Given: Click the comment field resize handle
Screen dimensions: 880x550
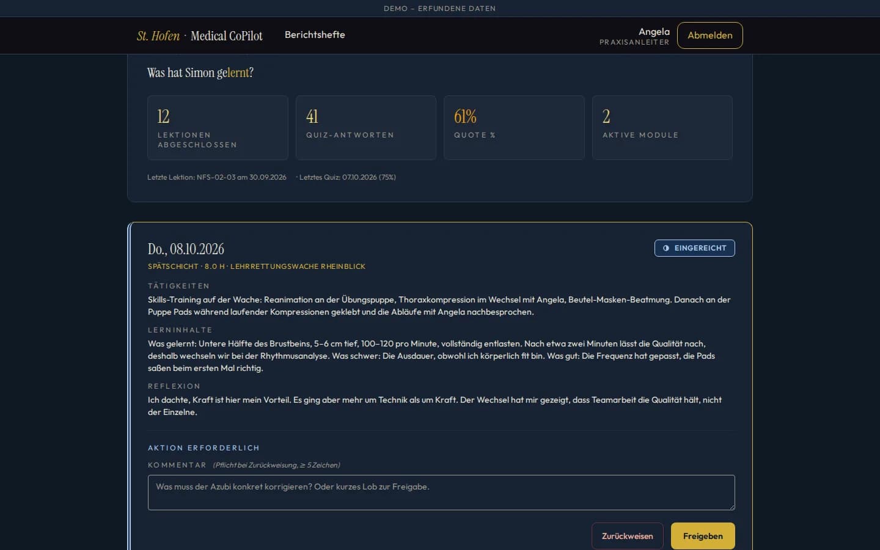Looking at the screenshot, I should (731, 506).
